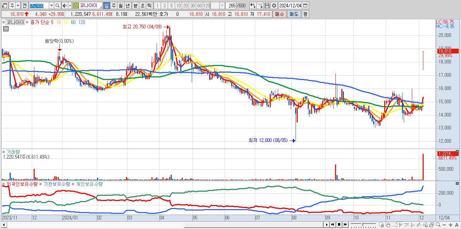Click the speaker sound icon
This screenshot has height=229, width=461.
pyautogui.click(x=65, y=6)
